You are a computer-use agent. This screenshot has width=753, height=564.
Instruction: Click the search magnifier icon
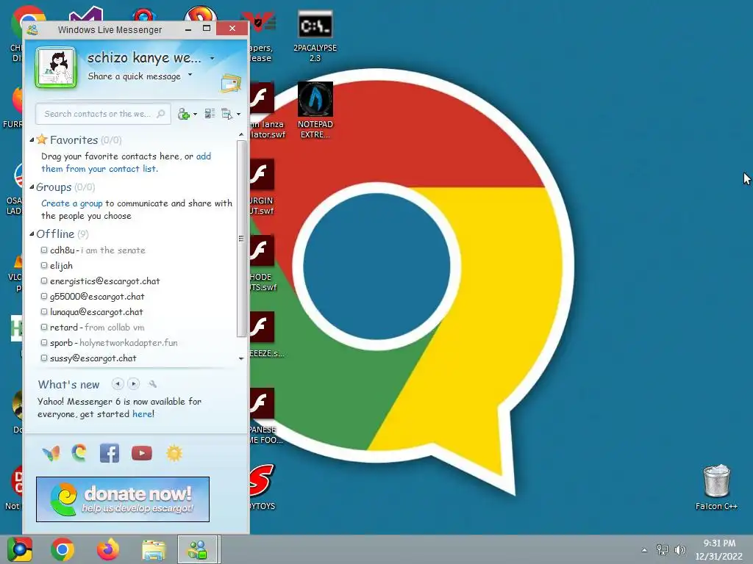[161, 114]
